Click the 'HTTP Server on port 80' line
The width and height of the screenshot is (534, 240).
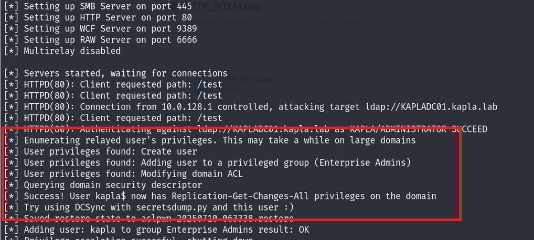pyautogui.click(x=98, y=17)
